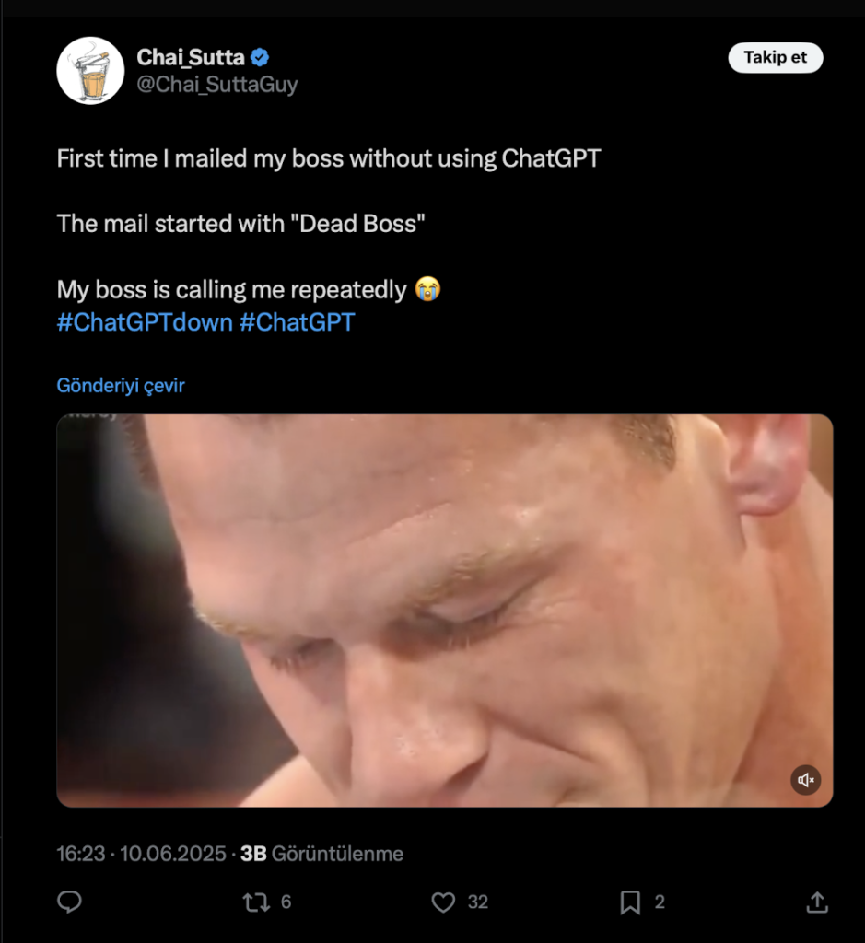Click the Chai_Sutta display name

tap(191, 57)
